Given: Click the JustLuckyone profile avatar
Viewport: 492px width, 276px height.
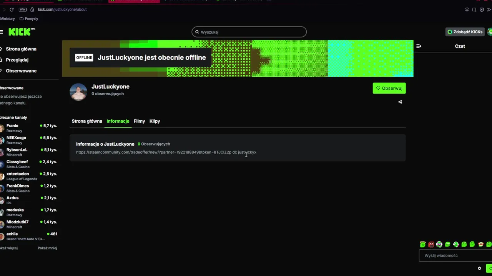Looking at the screenshot, I should pos(78,92).
